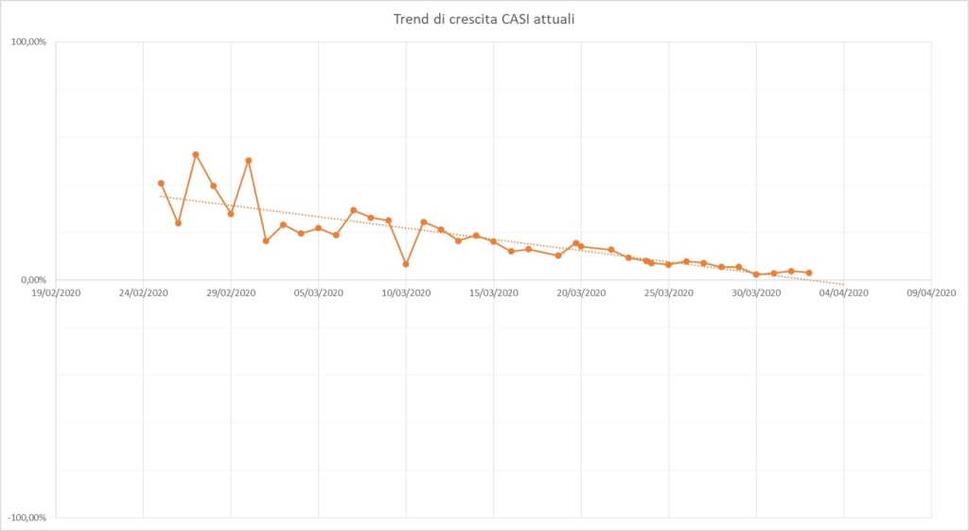The height and width of the screenshot is (531, 969).
Task: Click the 20/03/2020 date axis label
Action: [581, 293]
